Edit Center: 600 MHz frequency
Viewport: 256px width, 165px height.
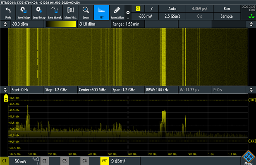tap(94, 90)
